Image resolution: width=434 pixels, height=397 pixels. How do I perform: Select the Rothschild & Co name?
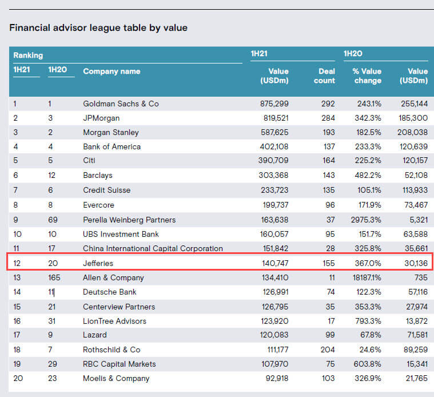click(x=112, y=350)
